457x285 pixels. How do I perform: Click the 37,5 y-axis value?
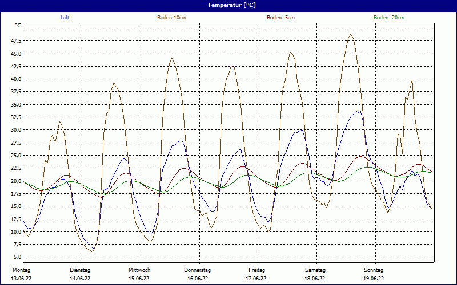(x=16, y=92)
